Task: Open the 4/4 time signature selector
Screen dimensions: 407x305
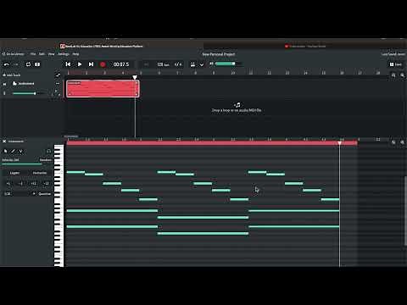Action: coord(178,64)
